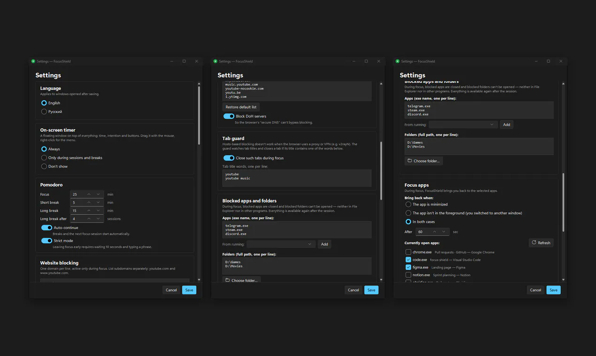596x356 pixels.
Task: Increase the After 60 sec value
Action: pyautogui.click(x=435, y=231)
